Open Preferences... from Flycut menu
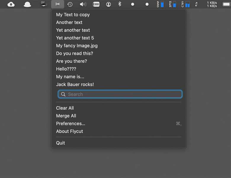The image size is (231, 178). coord(70,123)
